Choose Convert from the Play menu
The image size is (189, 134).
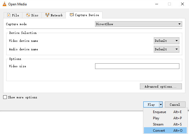click(x=165, y=130)
